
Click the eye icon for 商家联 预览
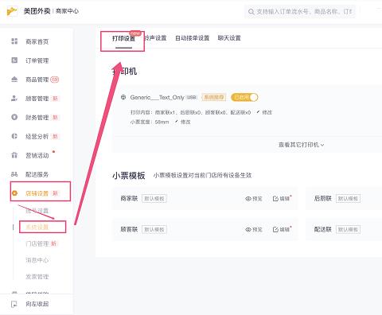(248, 199)
